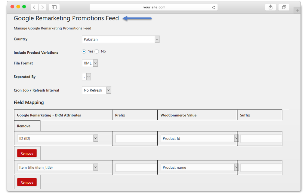
Task: Click the Remove button under the Item title row
Action: pyautogui.click(x=27, y=182)
